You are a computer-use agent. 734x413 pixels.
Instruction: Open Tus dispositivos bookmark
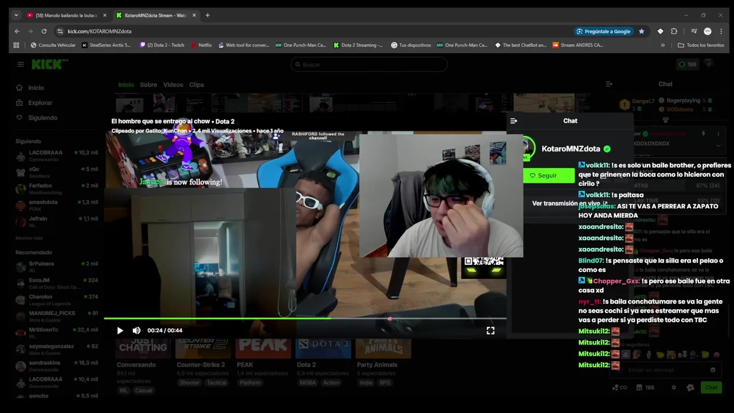411,45
